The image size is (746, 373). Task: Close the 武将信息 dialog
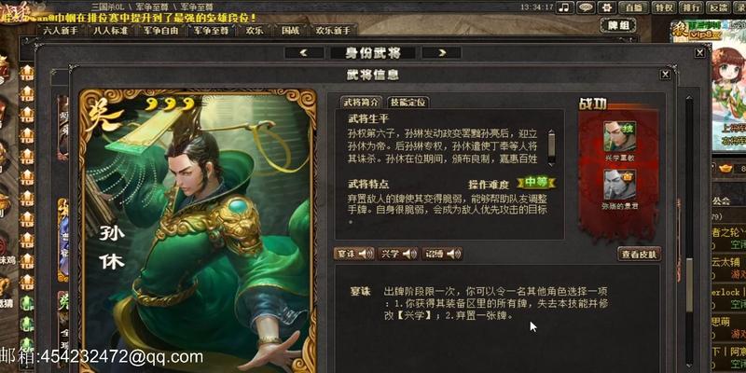(x=666, y=75)
